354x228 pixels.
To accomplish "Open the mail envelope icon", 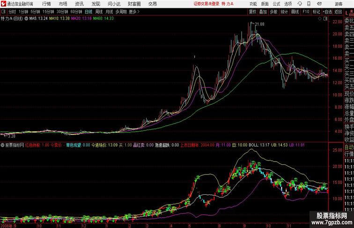I will (x=319, y=4).
